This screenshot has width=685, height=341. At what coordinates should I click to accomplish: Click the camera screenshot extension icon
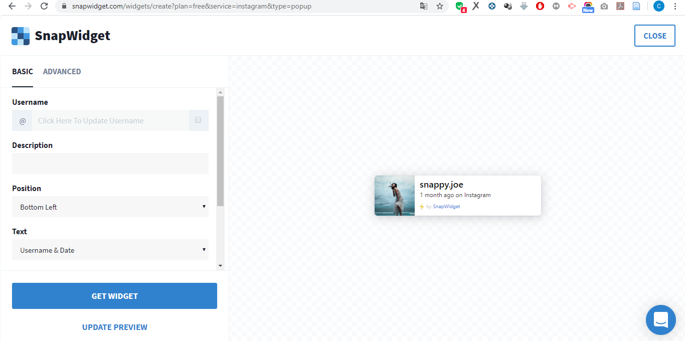604,7
